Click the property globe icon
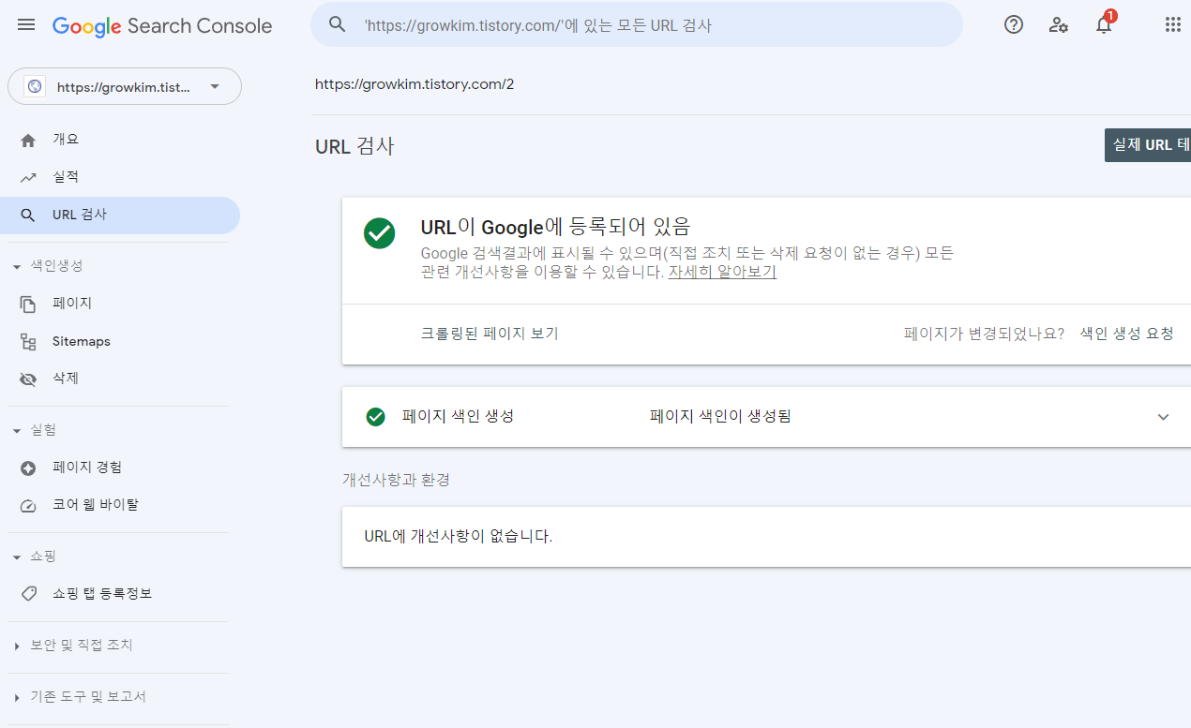The height and width of the screenshot is (728, 1191). tap(35, 86)
